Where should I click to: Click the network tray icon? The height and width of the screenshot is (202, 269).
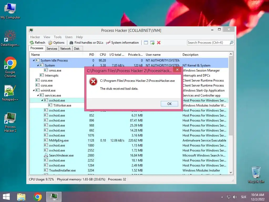pos(229,197)
